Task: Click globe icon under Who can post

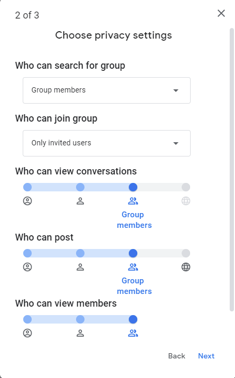Action: 186,267
